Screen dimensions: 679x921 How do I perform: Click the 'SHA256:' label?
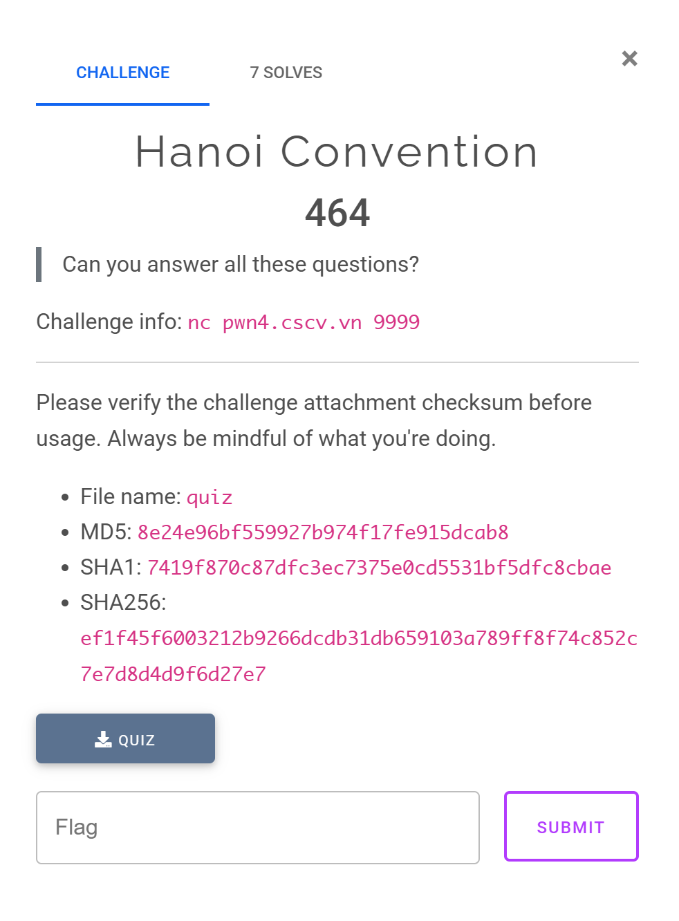[x=123, y=603]
